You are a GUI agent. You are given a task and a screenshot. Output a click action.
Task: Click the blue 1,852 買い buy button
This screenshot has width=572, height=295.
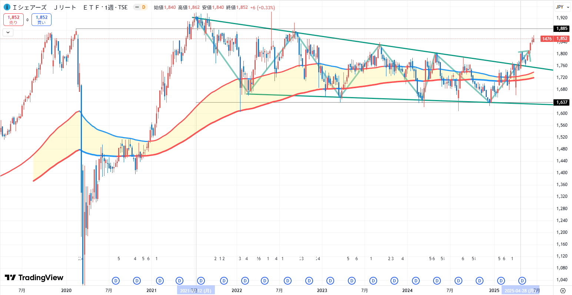point(41,20)
